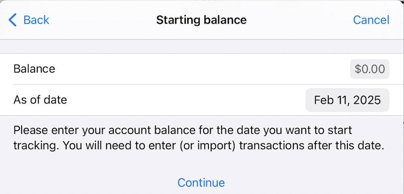Viewport: 404px width, 194px height.
Task: Click empty space in the Balance row
Action: (x=200, y=69)
